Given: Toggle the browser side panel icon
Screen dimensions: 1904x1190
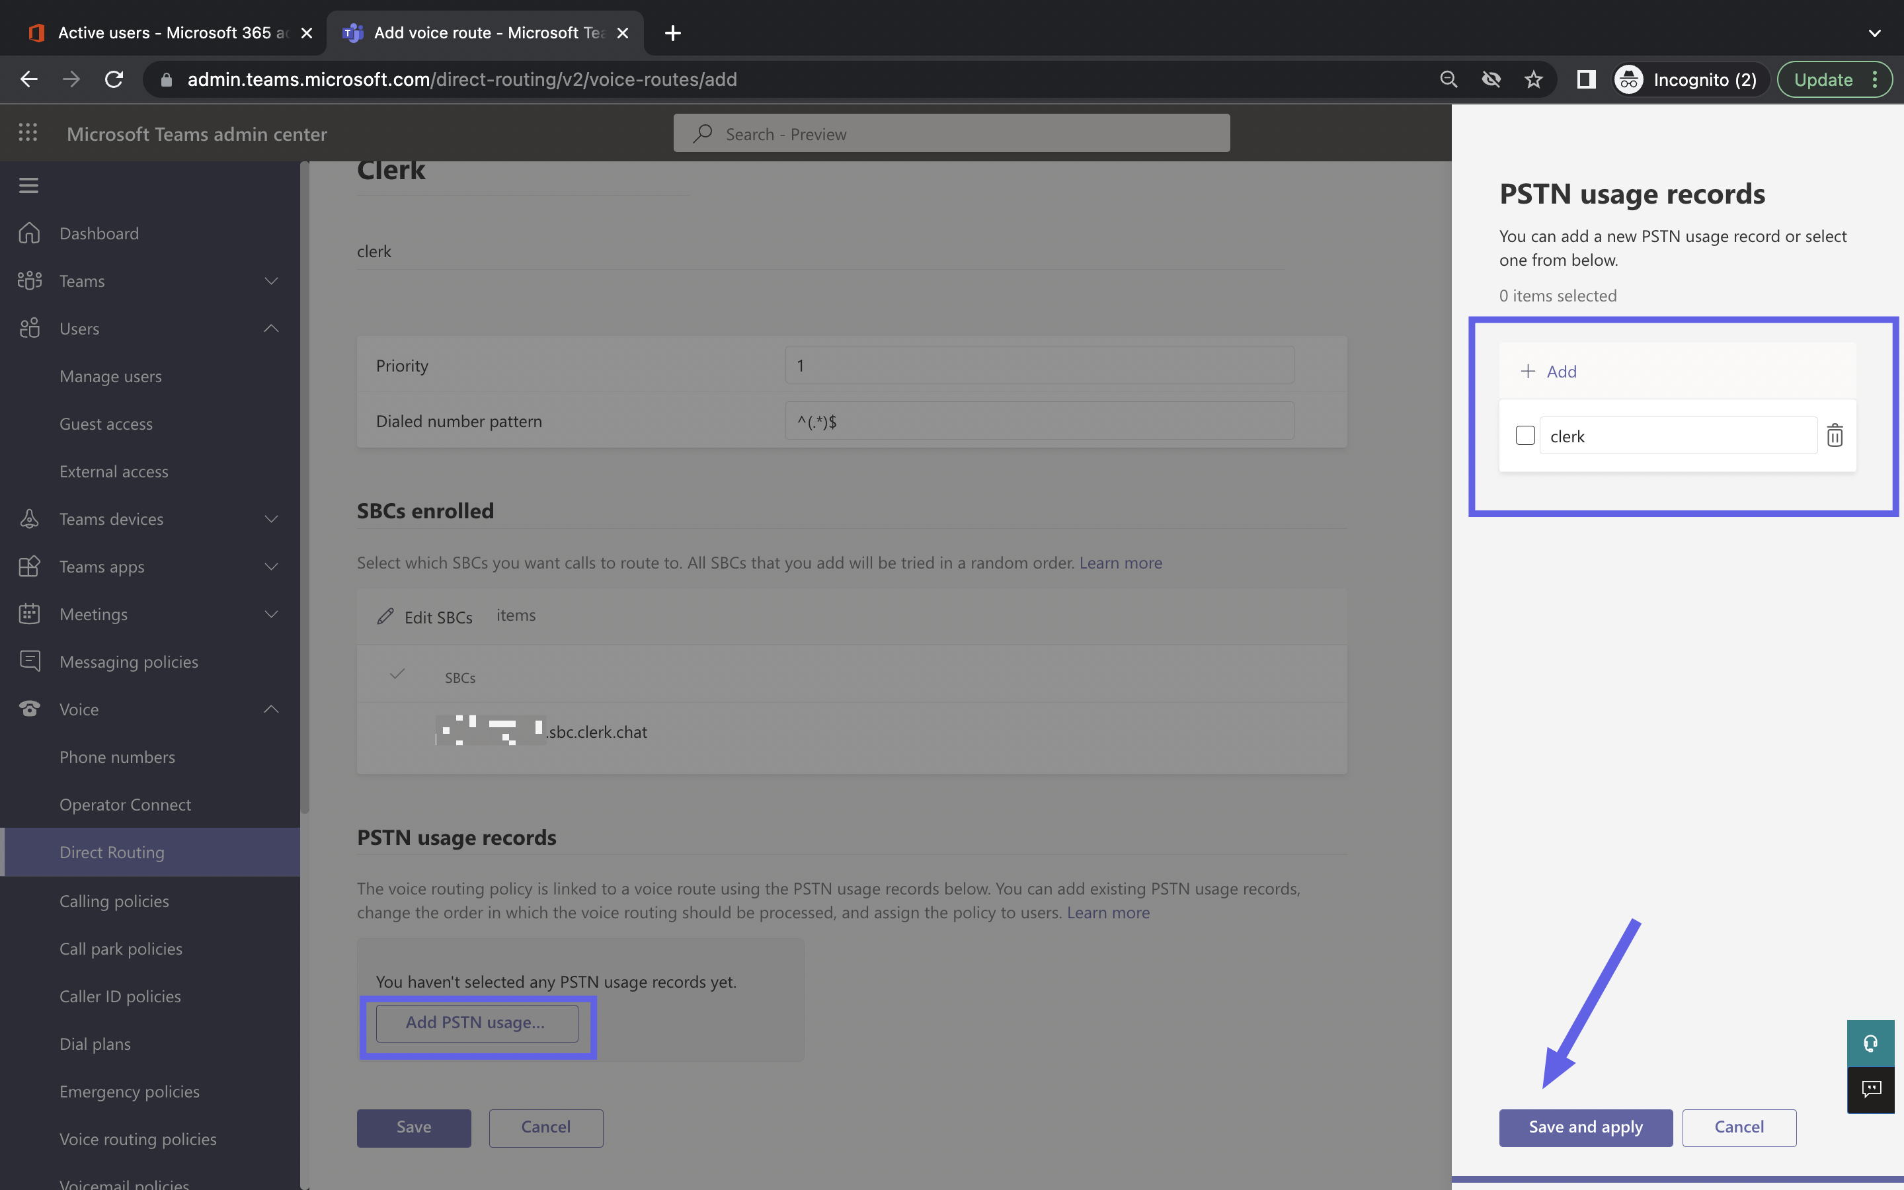Looking at the screenshot, I should (x=1586, y=79).
